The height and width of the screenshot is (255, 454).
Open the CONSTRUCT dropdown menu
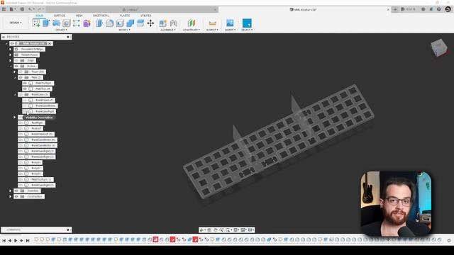192,30
